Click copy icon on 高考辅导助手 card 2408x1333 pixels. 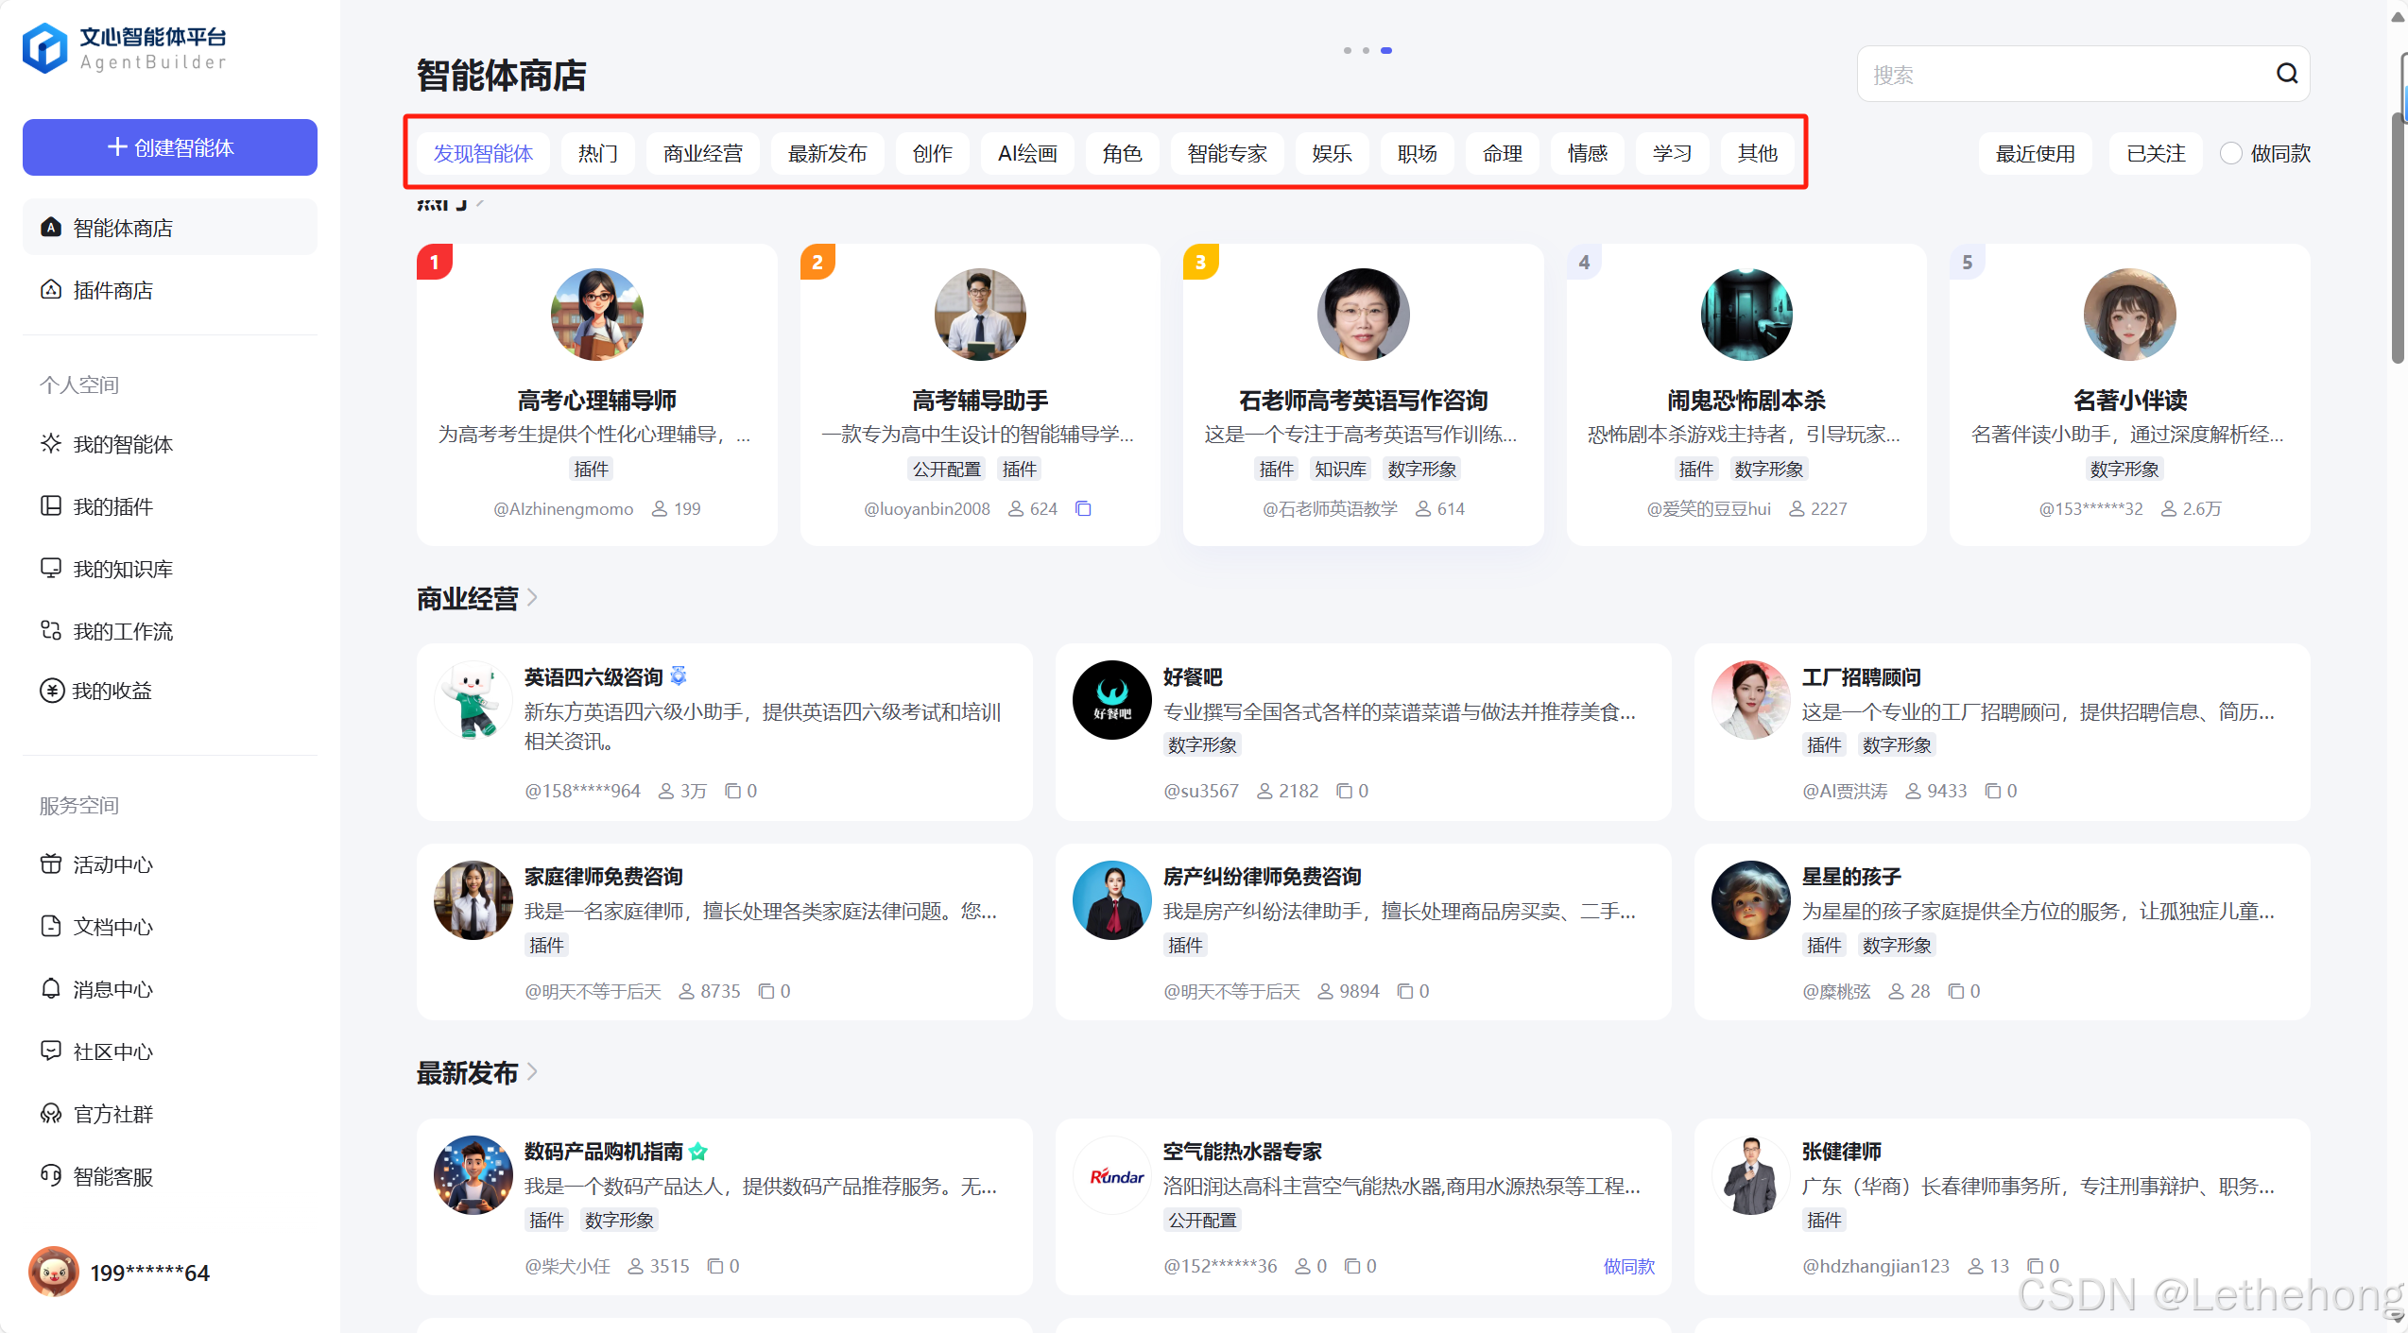point(1083,509)
